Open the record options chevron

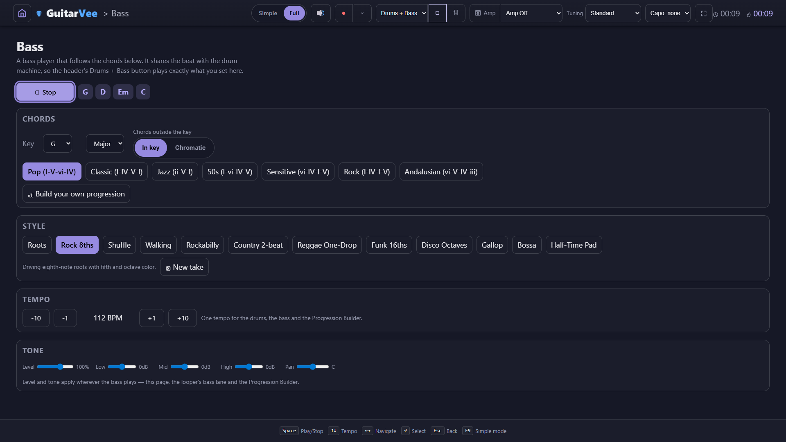362,13
